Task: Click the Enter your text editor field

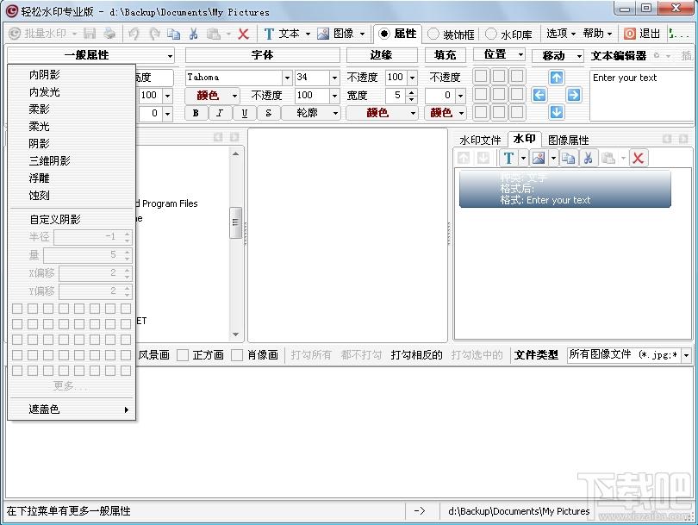Action: pos(641,96)
